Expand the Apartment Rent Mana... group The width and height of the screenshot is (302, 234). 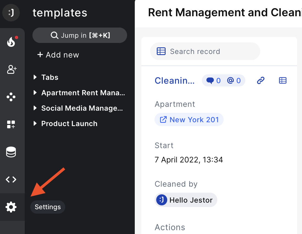35,92
